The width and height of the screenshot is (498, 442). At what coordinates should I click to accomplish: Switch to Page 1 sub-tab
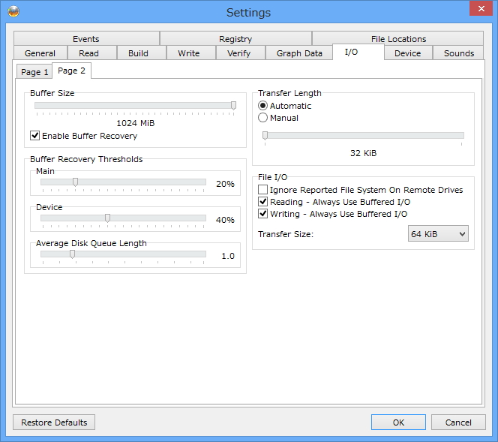[x=34, y=72]
